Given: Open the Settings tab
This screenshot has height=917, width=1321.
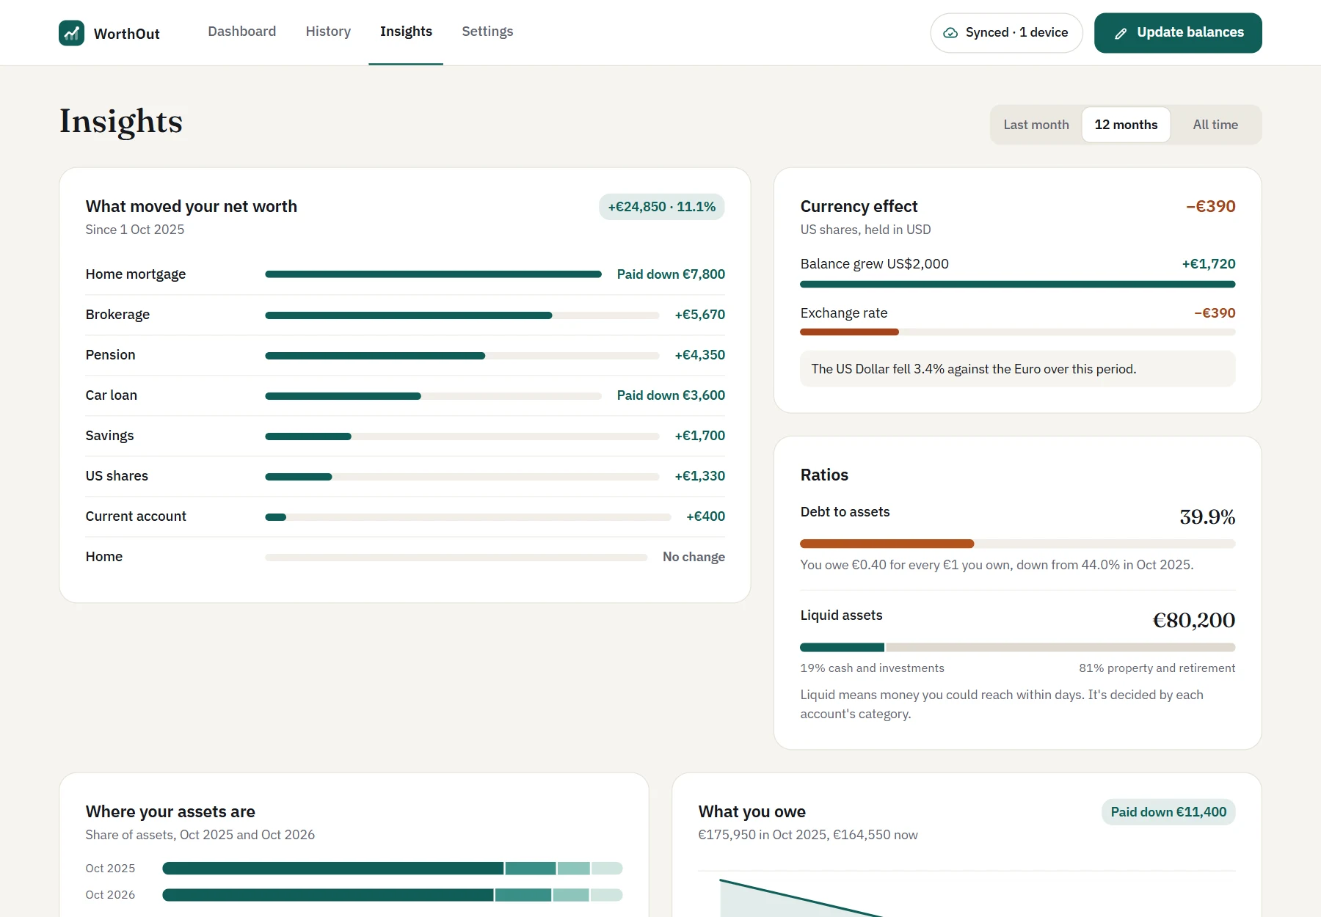Looking at the screenshot, I should click(x=487, y=32).
